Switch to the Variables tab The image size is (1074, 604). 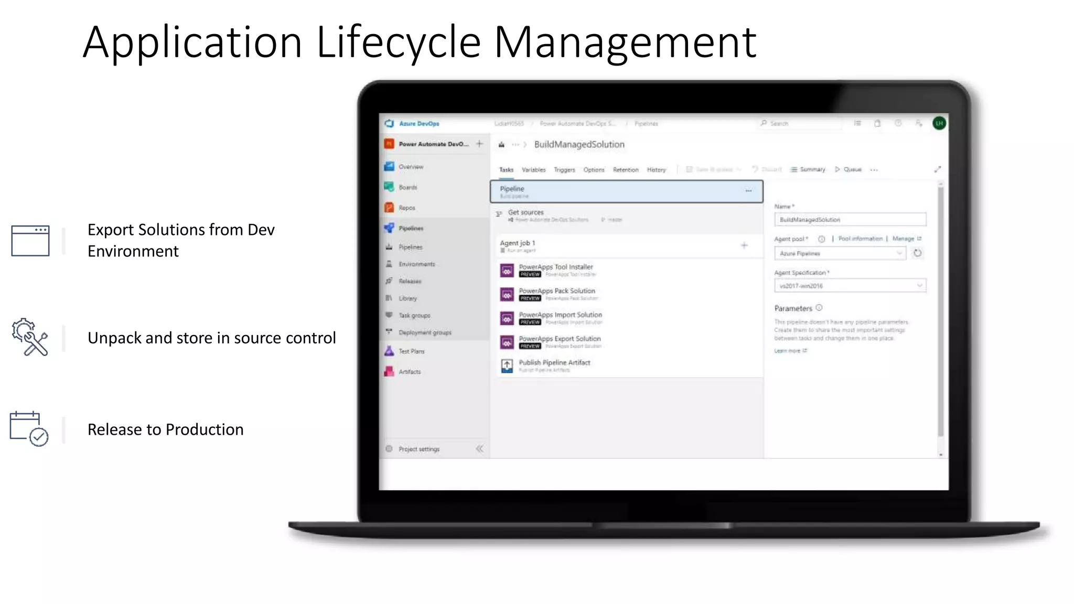pos(533,170)
